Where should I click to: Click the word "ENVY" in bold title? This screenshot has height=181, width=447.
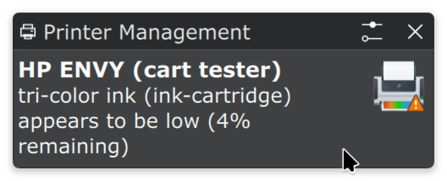click(x=91, y=71)
